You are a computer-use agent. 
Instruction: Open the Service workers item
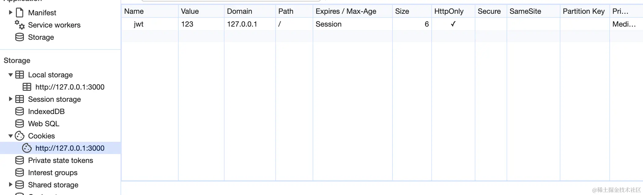54,25
